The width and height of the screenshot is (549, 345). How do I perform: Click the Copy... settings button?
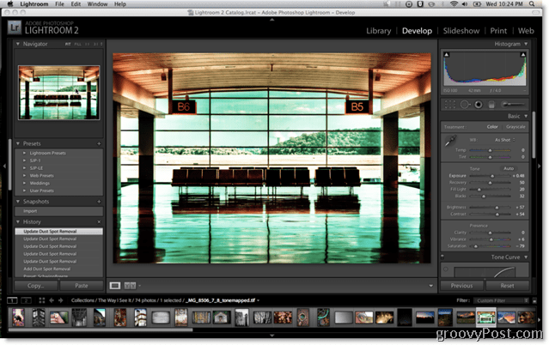[x=36, y=286]
